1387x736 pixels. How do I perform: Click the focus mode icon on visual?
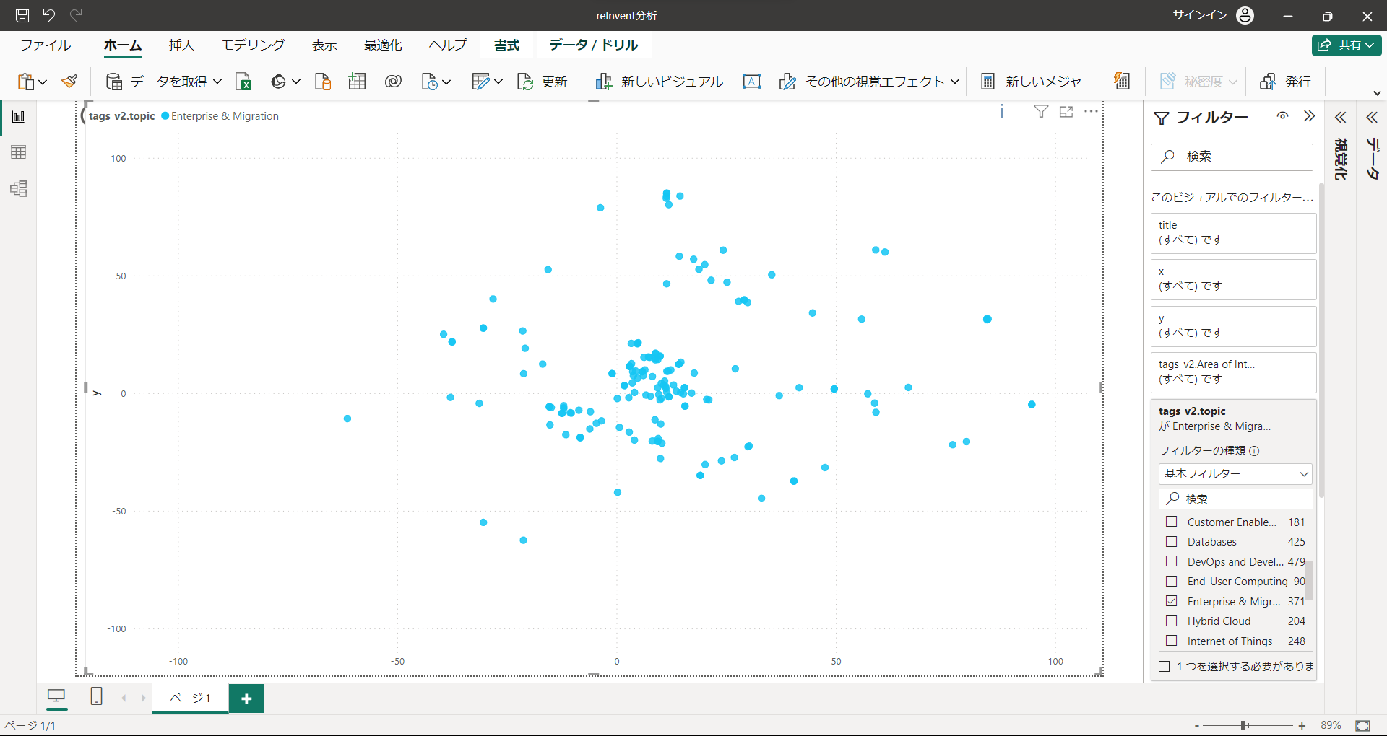tap(1066, 112)
